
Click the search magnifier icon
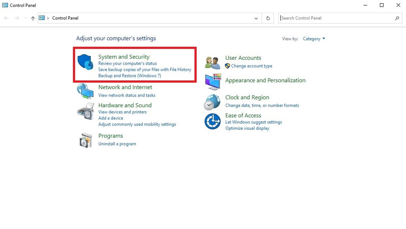click(x=397, y=18)
